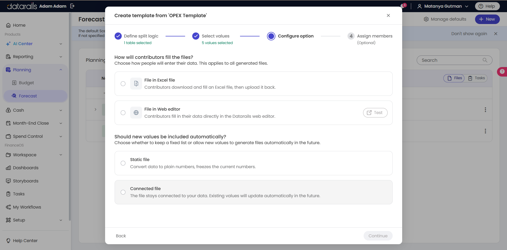Click the My Workflows icon

[x=8, y=207]
